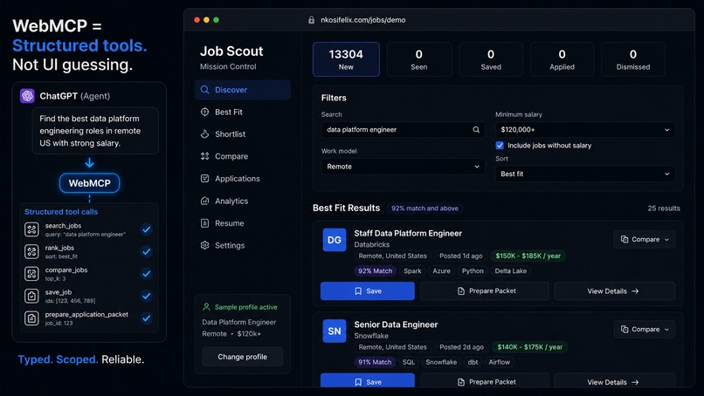Viewport: 704px width, 396px height.
Task: Click the checkmark beside save_job
Action: click(147, 296)
